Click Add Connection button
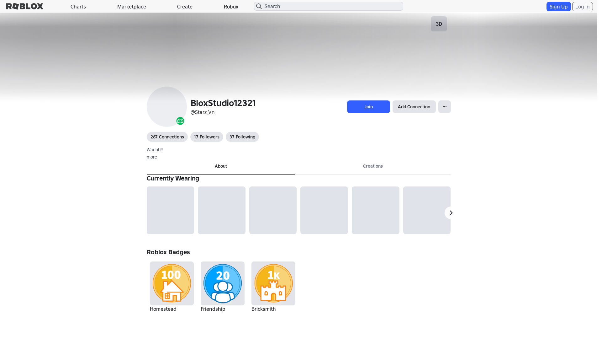Viewport: 602px width, 339px height. [414, 107]
